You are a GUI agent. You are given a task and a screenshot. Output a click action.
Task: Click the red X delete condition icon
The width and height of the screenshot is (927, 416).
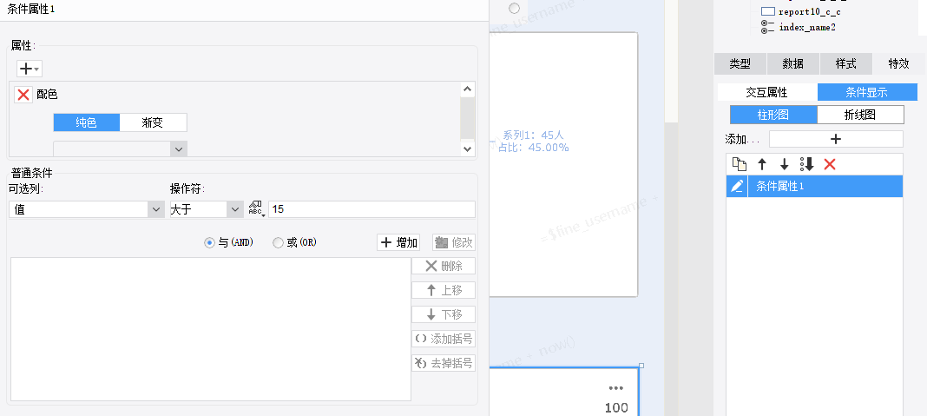pos(830,164)
